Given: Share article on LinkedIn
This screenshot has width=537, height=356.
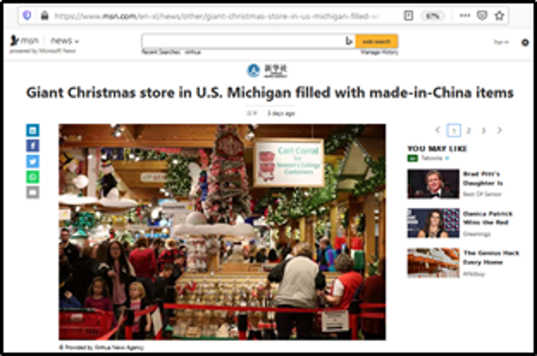Looking at the screenshot, I should point(33,130).
